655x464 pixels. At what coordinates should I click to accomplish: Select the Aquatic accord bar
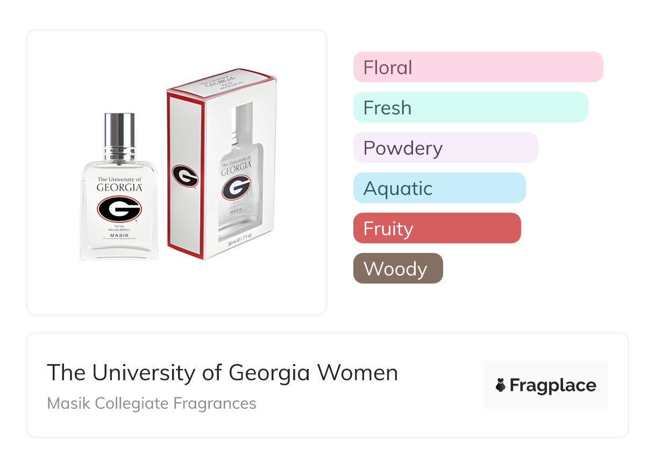click(439, 188)
